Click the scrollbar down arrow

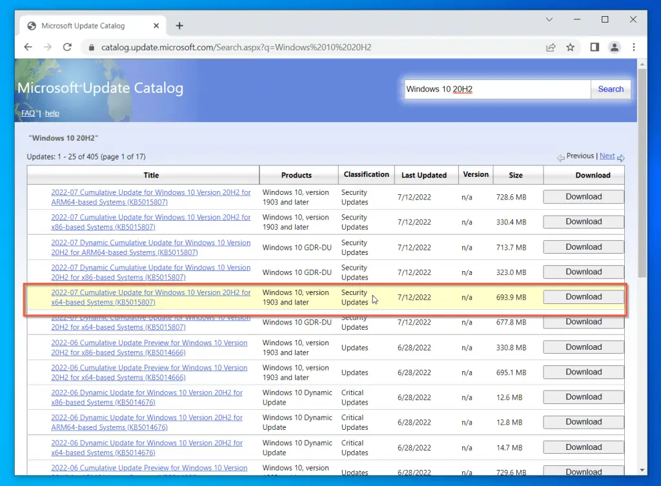pos(642,470)
